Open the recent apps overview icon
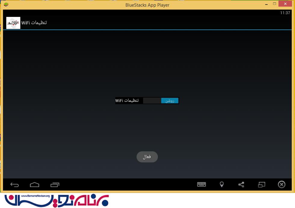Viewport: 295px width, 208px height. click(55, 184)
